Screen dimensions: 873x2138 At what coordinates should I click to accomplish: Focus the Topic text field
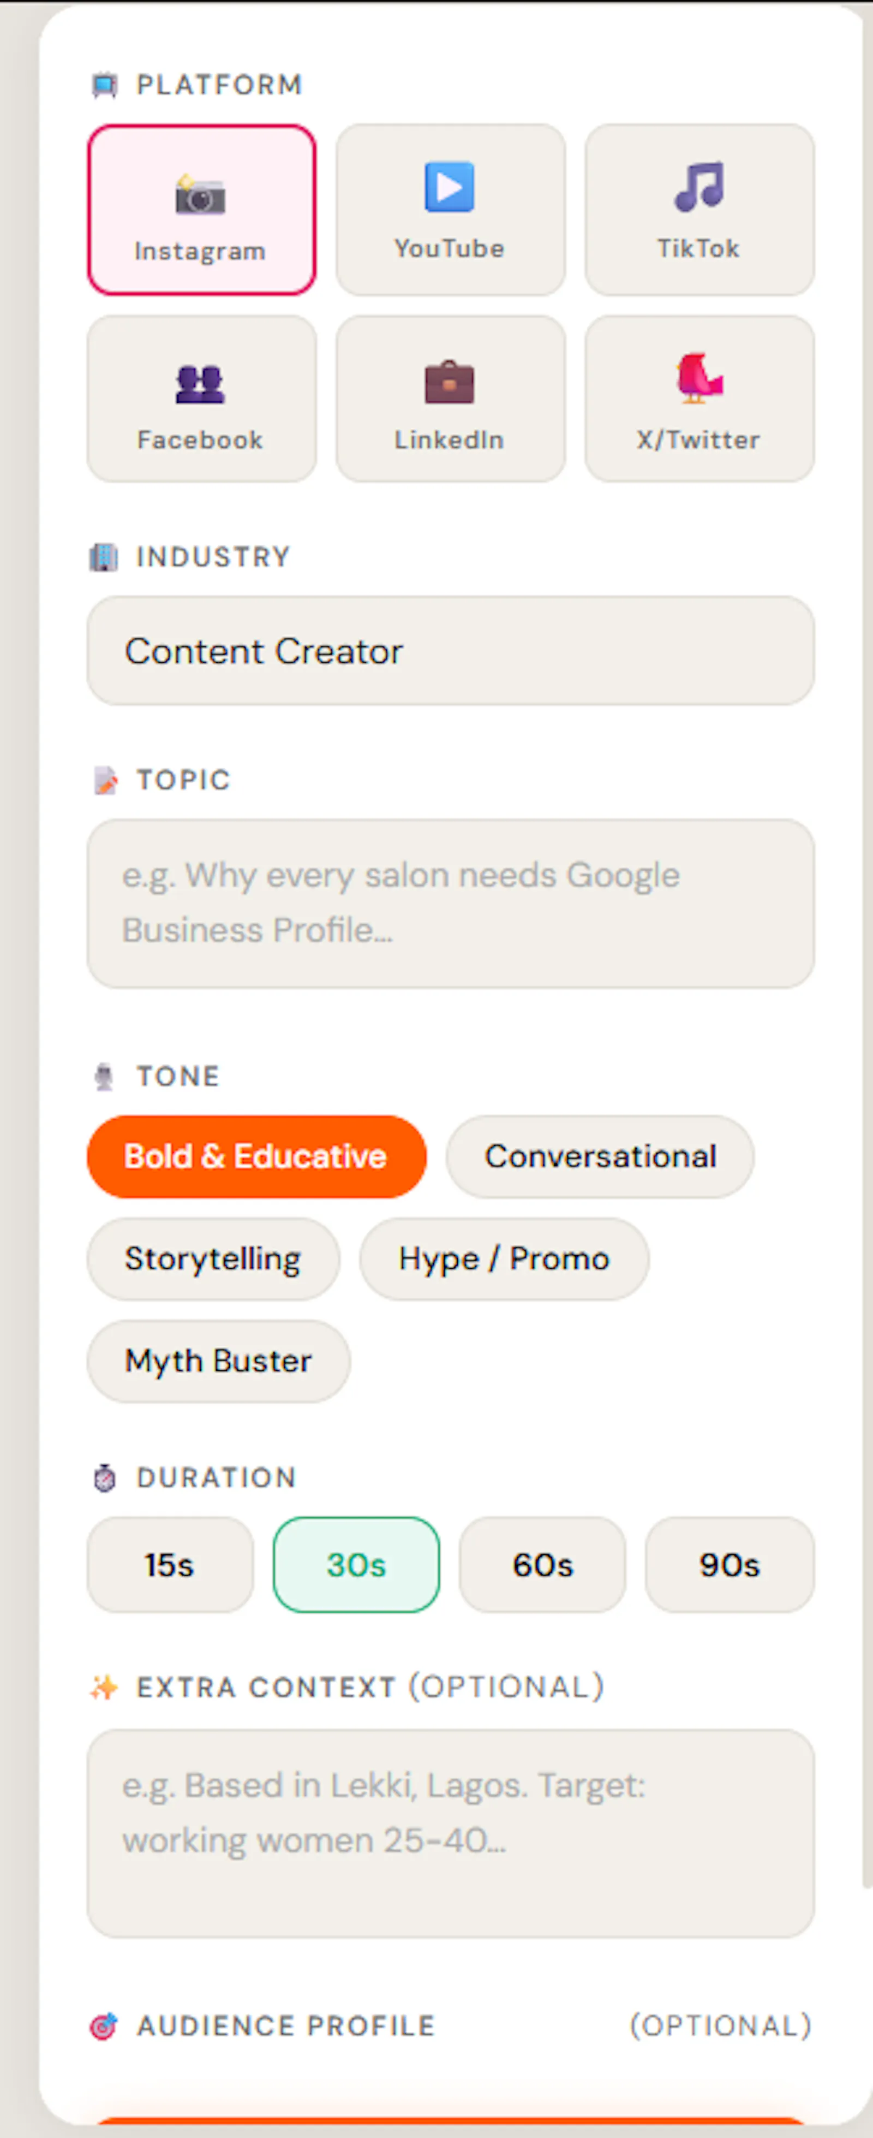(450, 903)
